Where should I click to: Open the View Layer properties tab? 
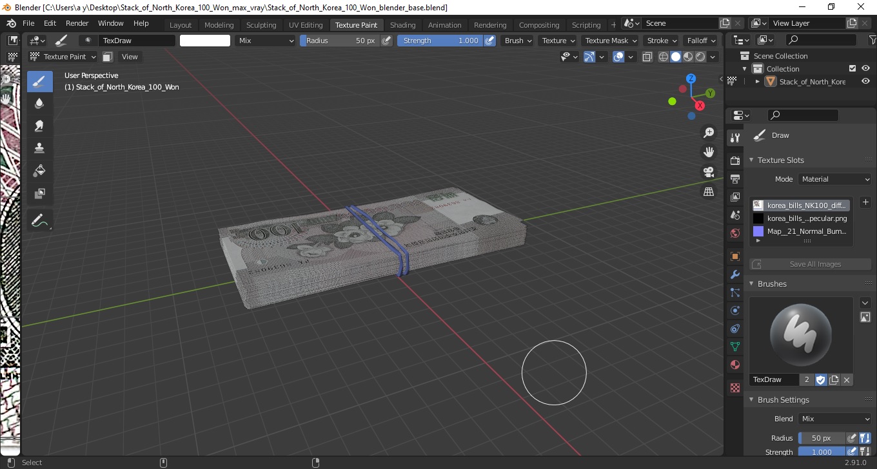tap(734, 197)
